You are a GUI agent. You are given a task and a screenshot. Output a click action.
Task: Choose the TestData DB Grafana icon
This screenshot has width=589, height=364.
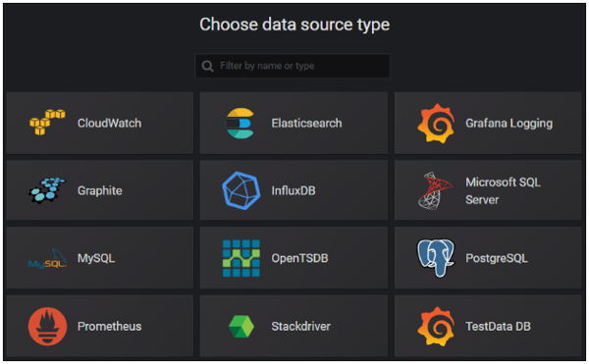coord(436,326)
